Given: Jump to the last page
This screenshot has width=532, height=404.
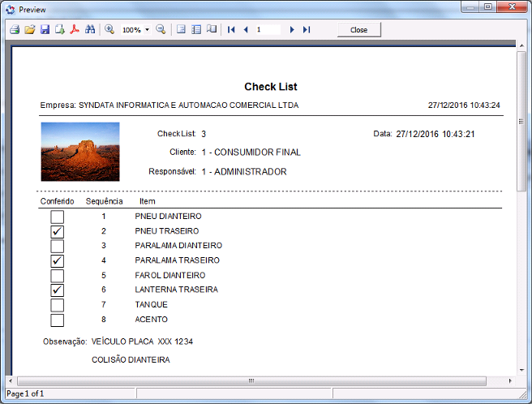Looking at the screenshot, I should tap(307, 29).
